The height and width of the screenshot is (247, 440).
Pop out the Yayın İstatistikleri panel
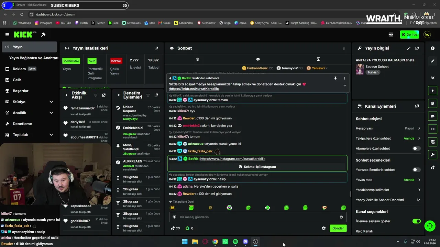(156, 48)
